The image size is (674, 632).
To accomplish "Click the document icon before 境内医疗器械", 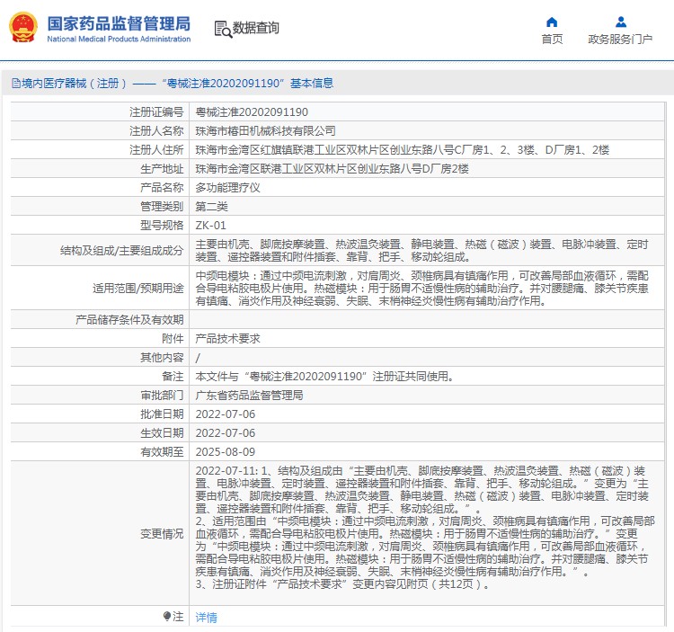I will click(16, 83).
